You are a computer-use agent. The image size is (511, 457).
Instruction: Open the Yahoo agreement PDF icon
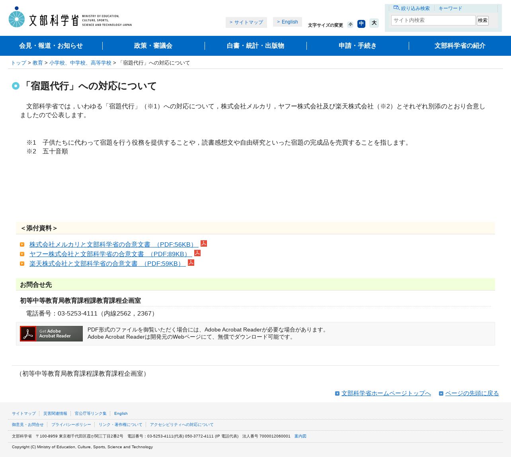pyautogui.click(x=197, y=253)
